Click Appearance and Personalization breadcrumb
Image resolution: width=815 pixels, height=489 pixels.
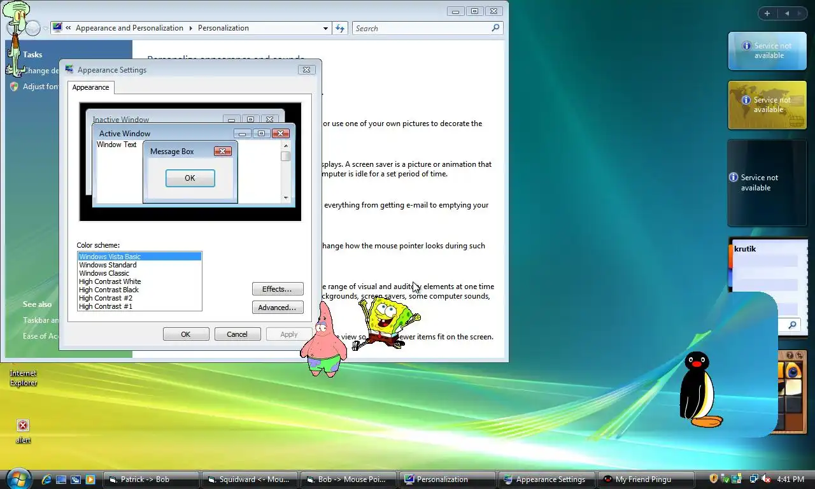click(x=129, y=28)
